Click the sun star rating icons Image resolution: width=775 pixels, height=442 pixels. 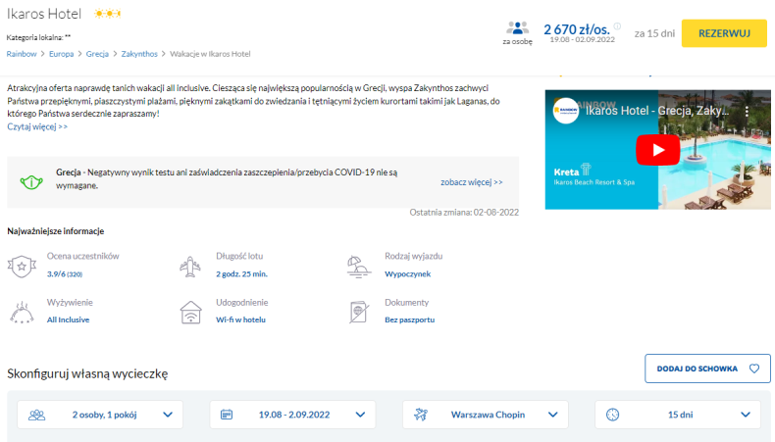[107, 14]
